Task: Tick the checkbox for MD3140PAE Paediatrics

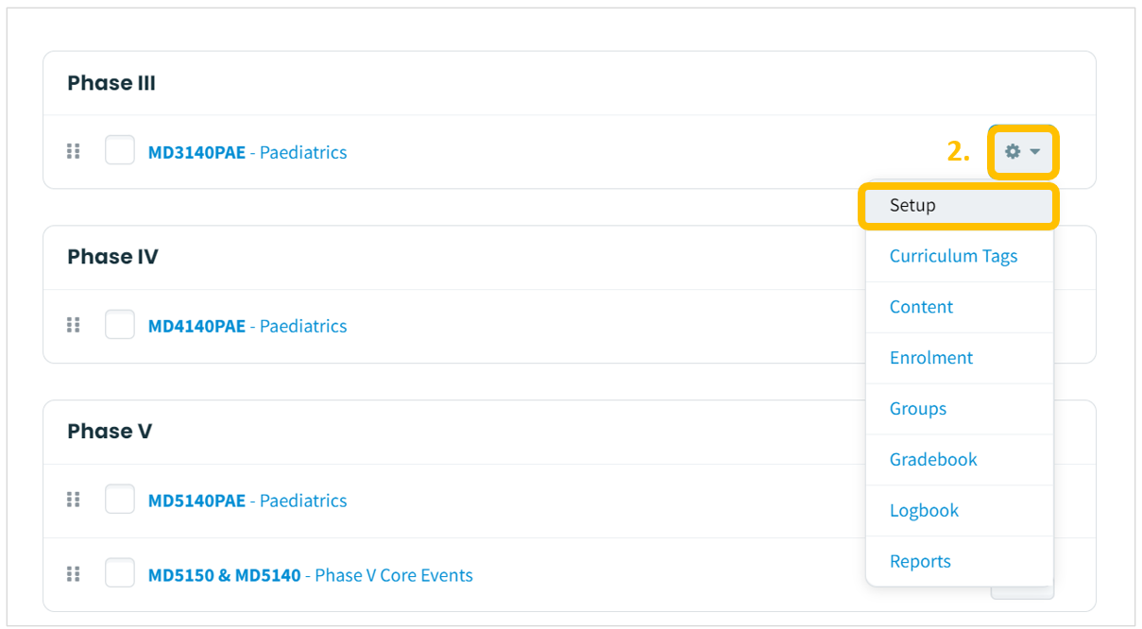Action: pos(120,150)
